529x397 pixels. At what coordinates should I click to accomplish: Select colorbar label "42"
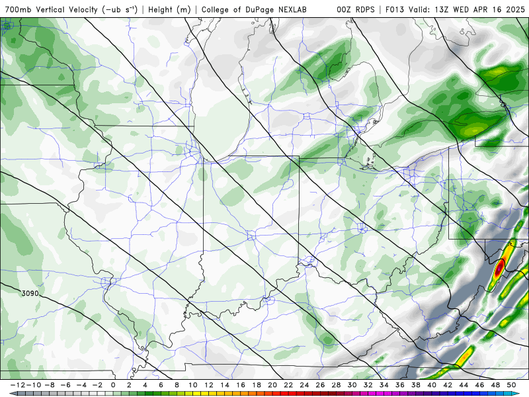coord(448,385)
